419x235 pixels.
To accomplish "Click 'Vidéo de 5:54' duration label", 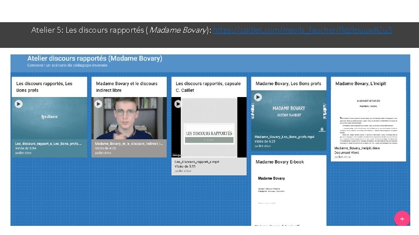I will (26, 148).
